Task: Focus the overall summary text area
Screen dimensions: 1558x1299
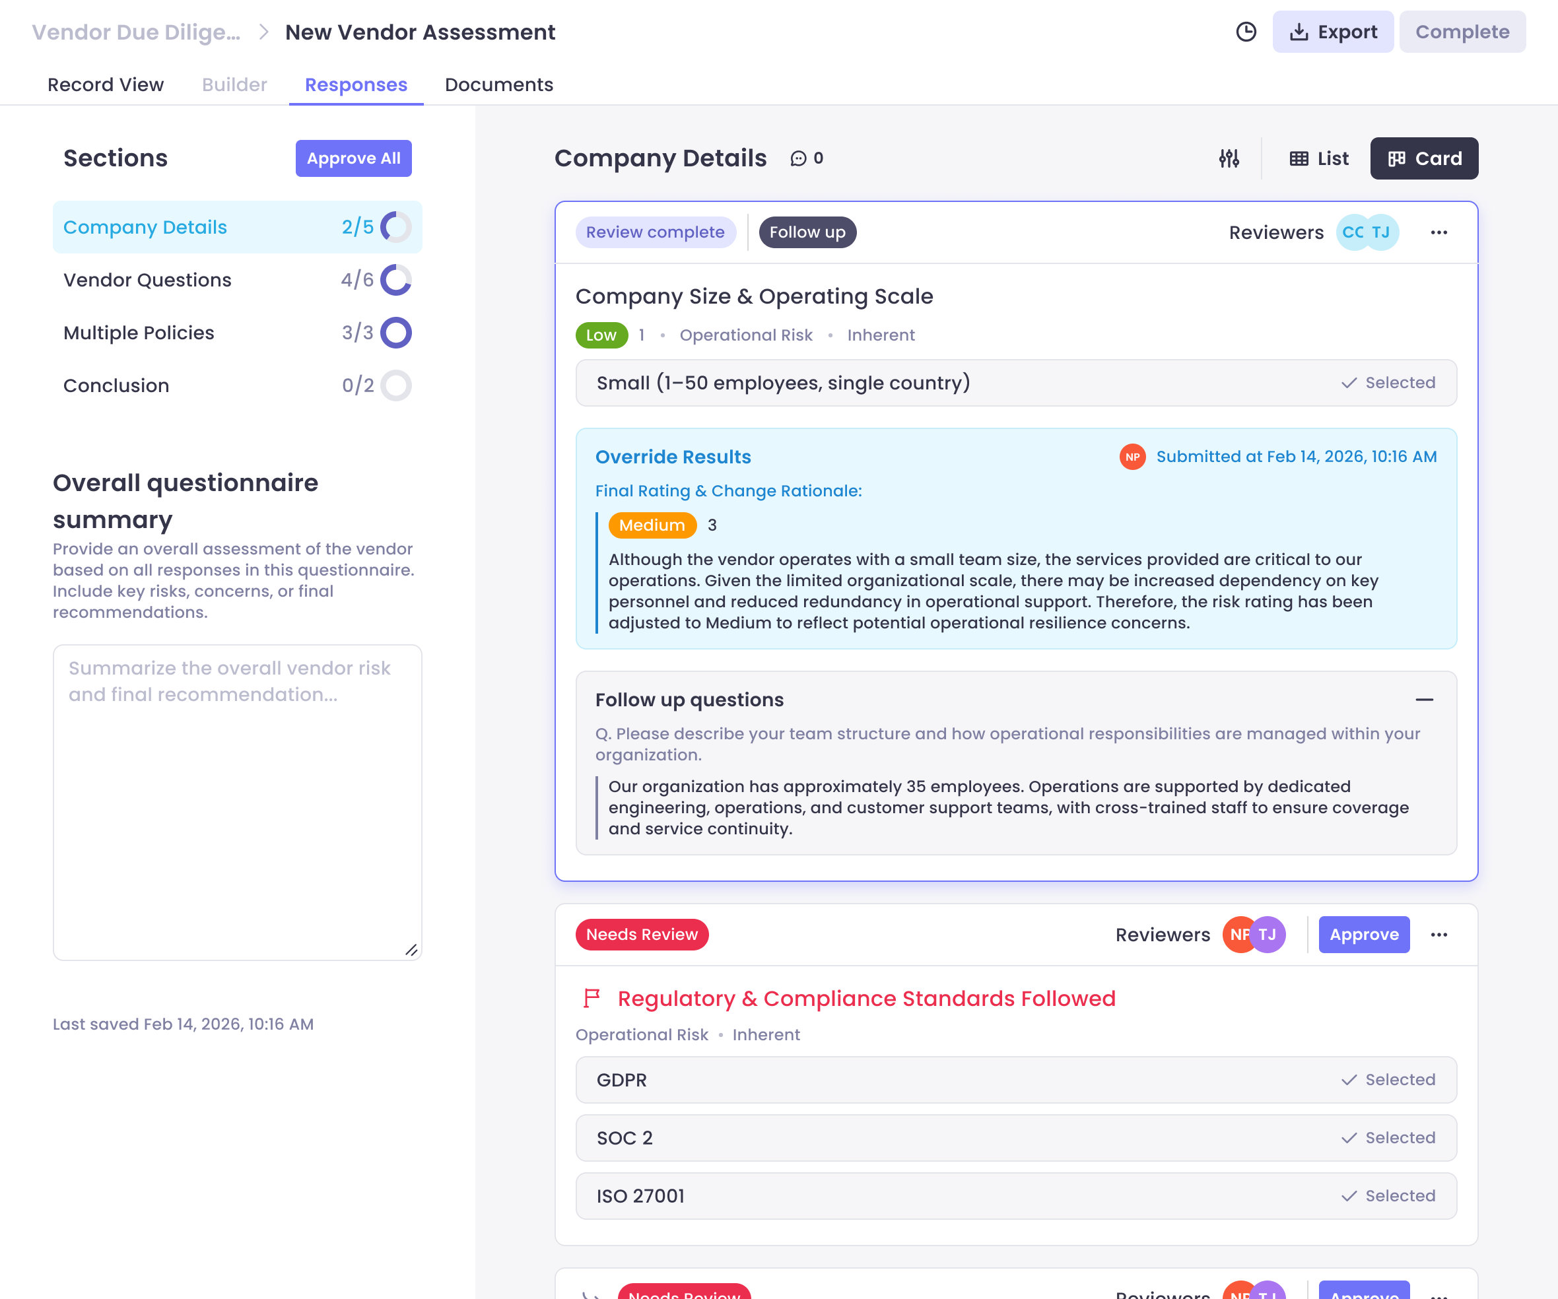Action: click(238, 802)
